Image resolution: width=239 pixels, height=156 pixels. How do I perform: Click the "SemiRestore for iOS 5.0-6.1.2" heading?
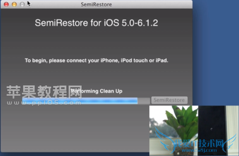coord(96,23)
